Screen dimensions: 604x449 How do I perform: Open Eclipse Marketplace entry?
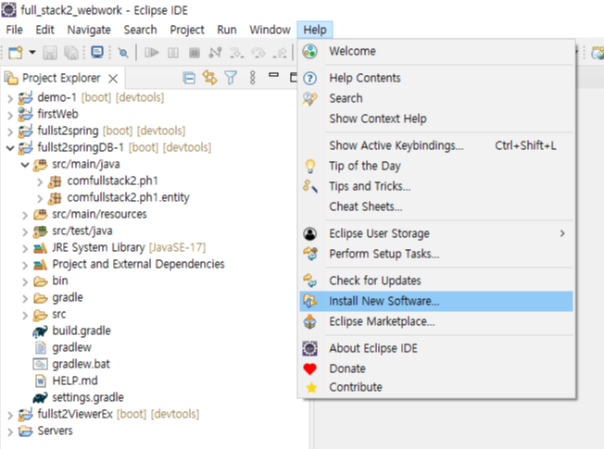(x=436, y=321)
